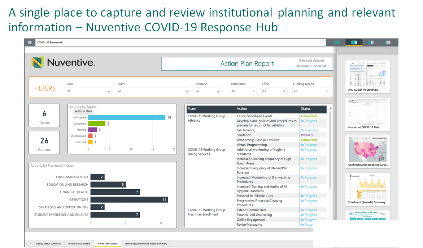Click the Personal Re-Fillable Cups action
Viewport: 423px width, 248px height.
(255, 196)
